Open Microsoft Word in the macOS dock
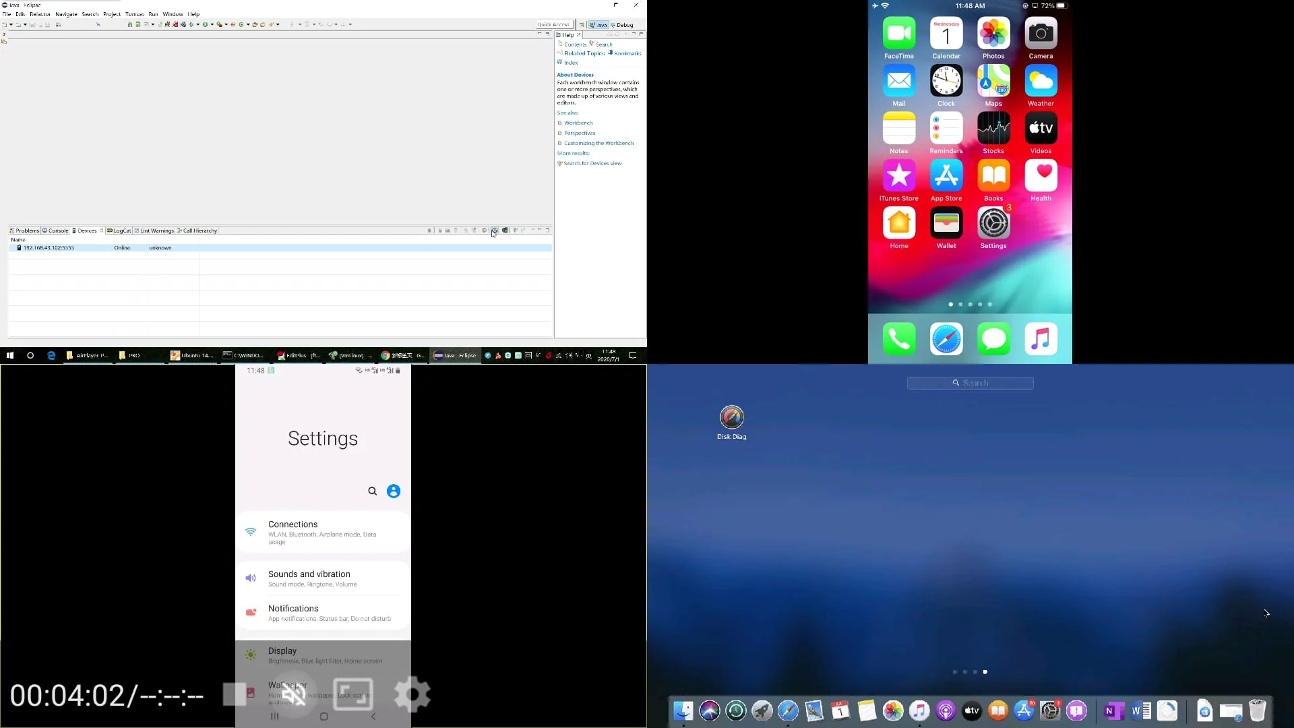 [1141, 710]
